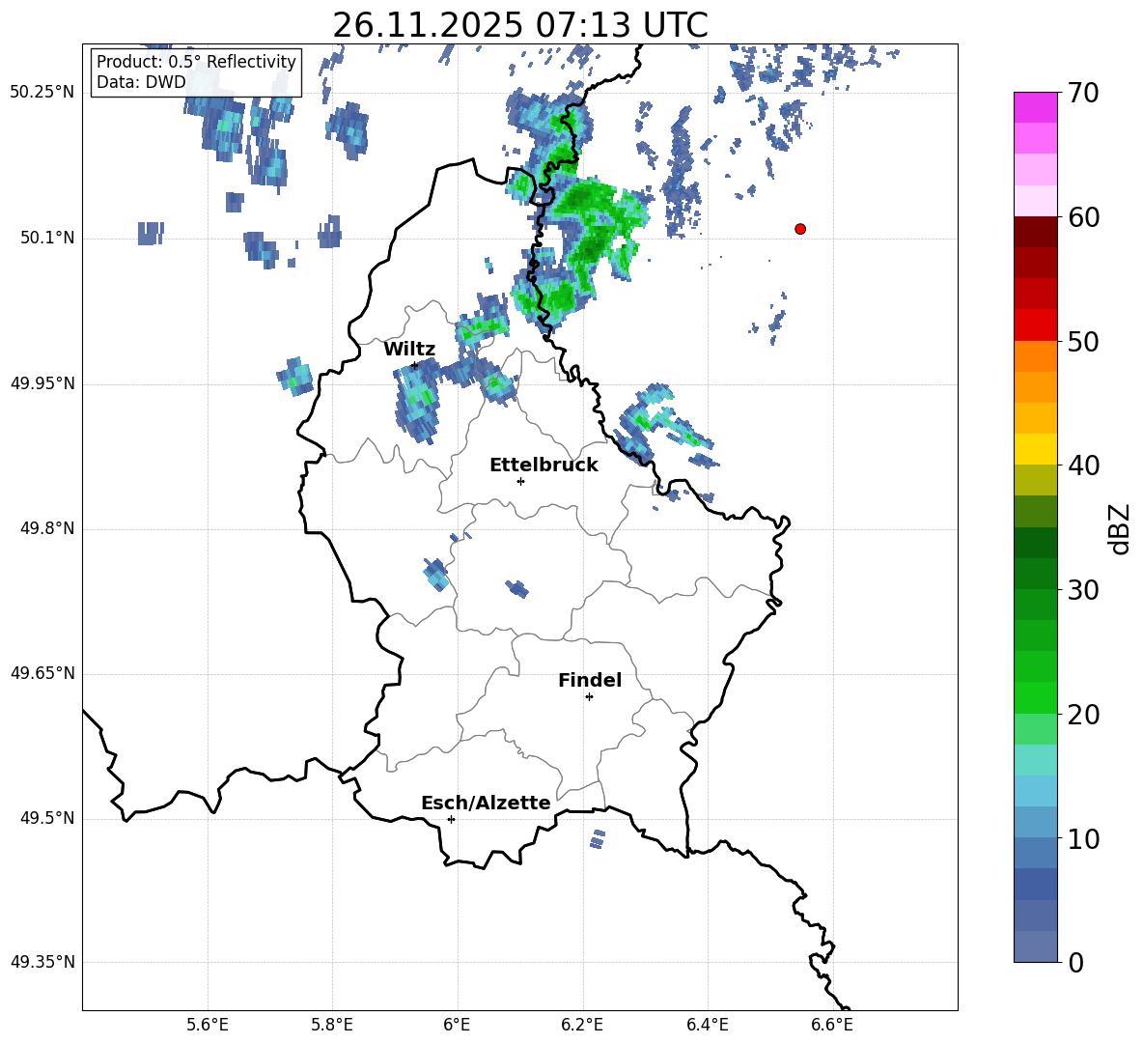Click the 10 value on the colorbar
This screenshot has height=1044, width=1143.
1083,838
